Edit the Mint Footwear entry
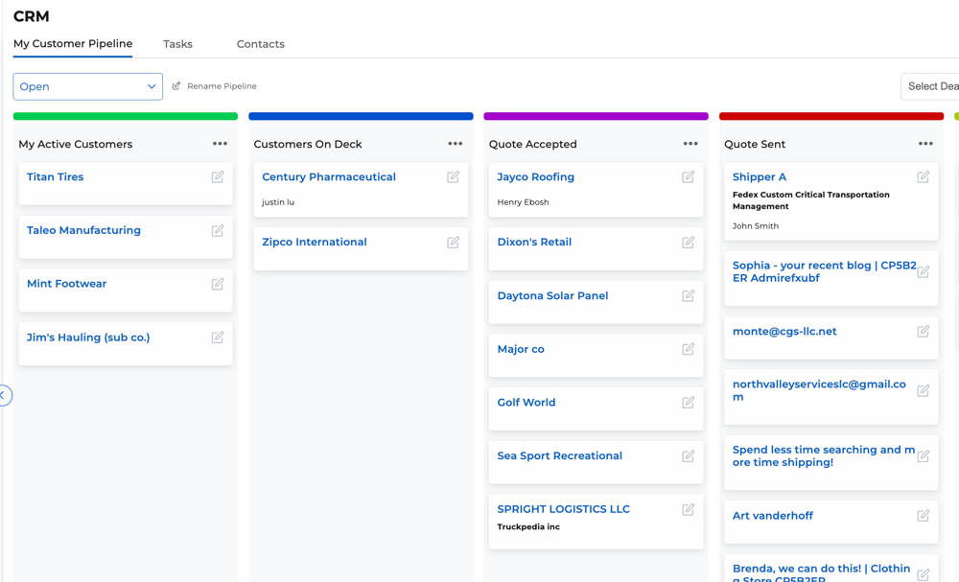Viewport: 959px width, 582px height. click(218, 283)
